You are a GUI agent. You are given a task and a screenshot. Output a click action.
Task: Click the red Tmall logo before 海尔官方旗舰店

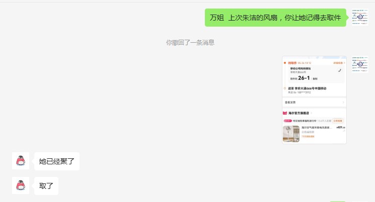(x=285, y=113)
